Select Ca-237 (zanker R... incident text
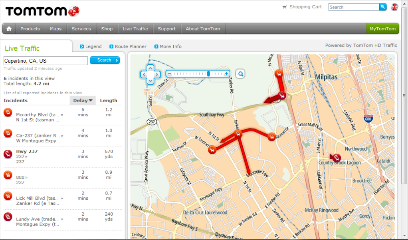The height and width of the screenshot is (240, 408). point(40,138)
